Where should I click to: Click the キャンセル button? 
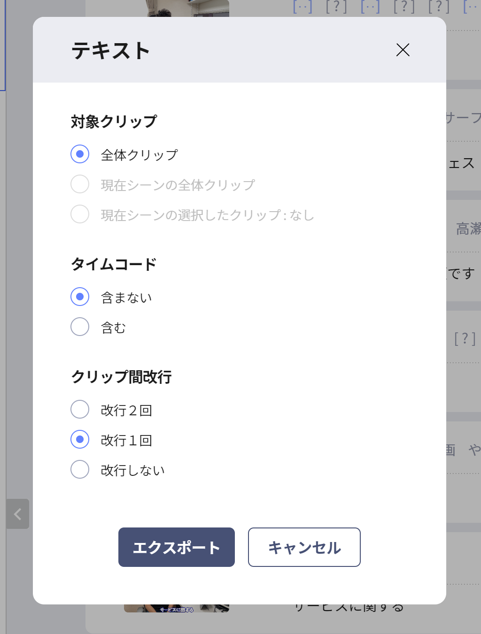click(x=304, y=547)
